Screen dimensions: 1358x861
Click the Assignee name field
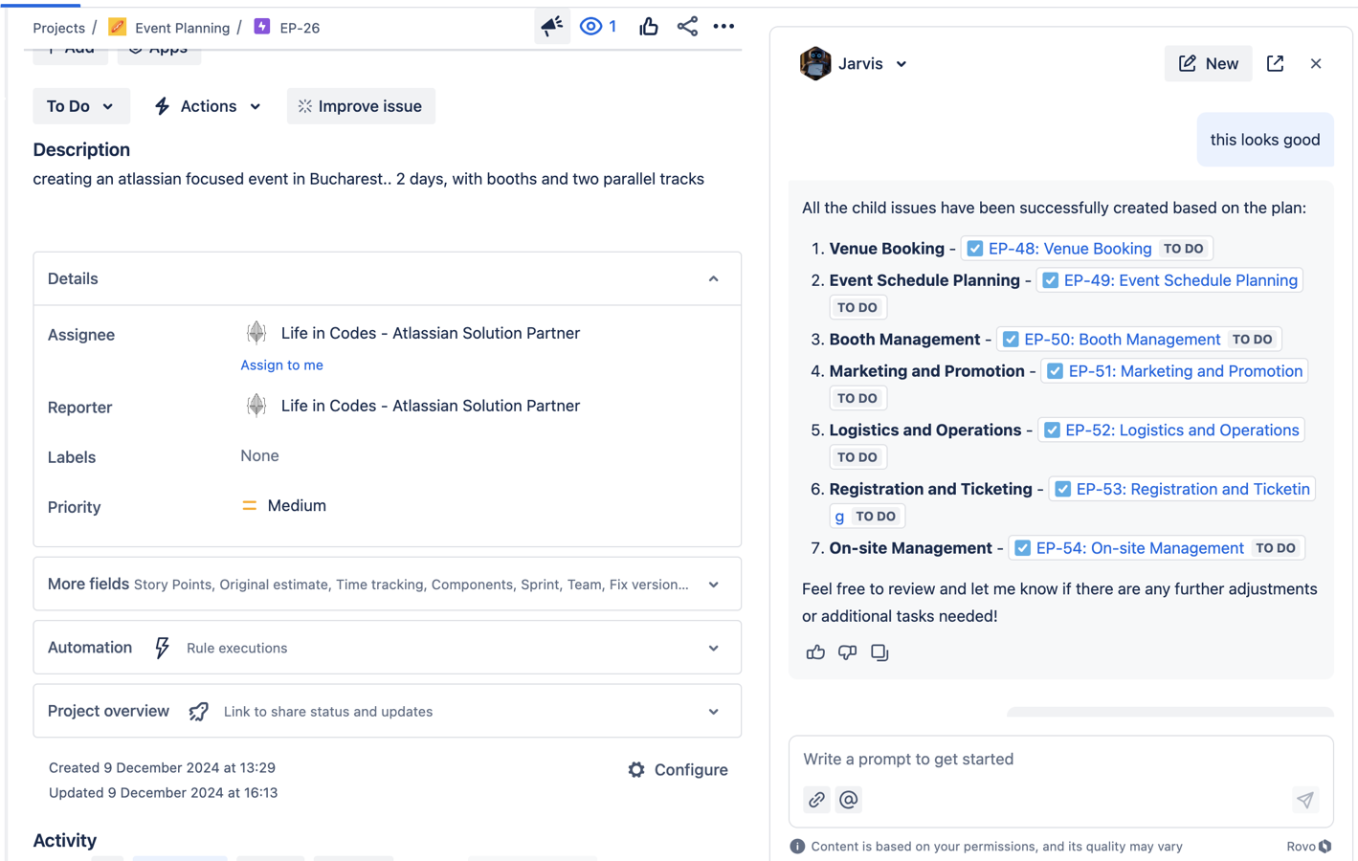[431, 333]
